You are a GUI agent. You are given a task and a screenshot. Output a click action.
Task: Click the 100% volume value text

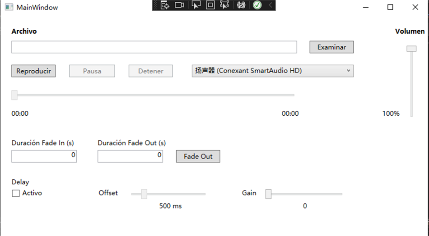tap(391, 113)
